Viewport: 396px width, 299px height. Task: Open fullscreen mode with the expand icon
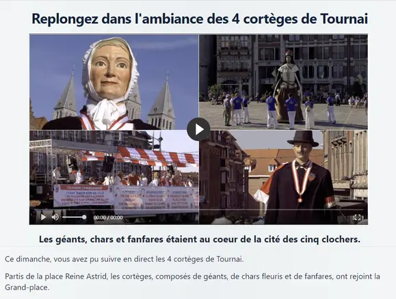(x=357, y=218)
